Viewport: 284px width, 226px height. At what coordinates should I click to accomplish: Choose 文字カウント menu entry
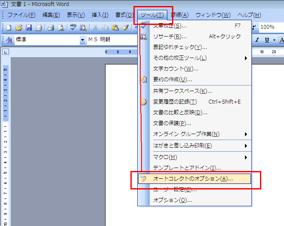194,69
